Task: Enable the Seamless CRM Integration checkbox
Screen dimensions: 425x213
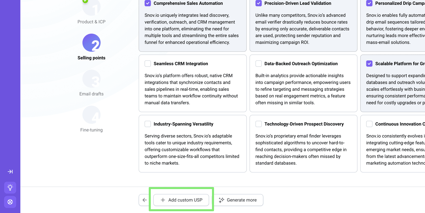Action: (148, 64)
